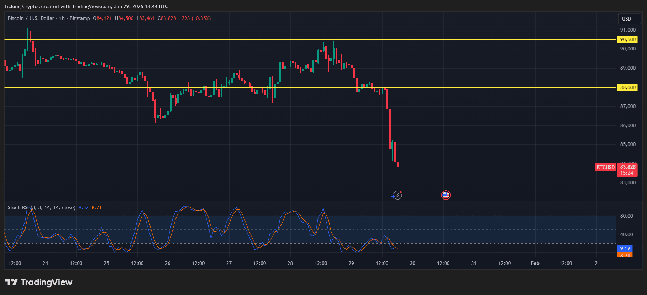Click the 31 date on time axis
This screenshot has width=647, height=295.
[x=474, y=263]
